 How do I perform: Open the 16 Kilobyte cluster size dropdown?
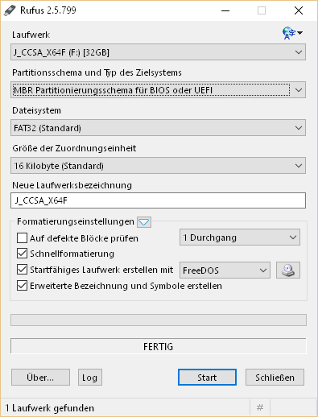[158, 166]
